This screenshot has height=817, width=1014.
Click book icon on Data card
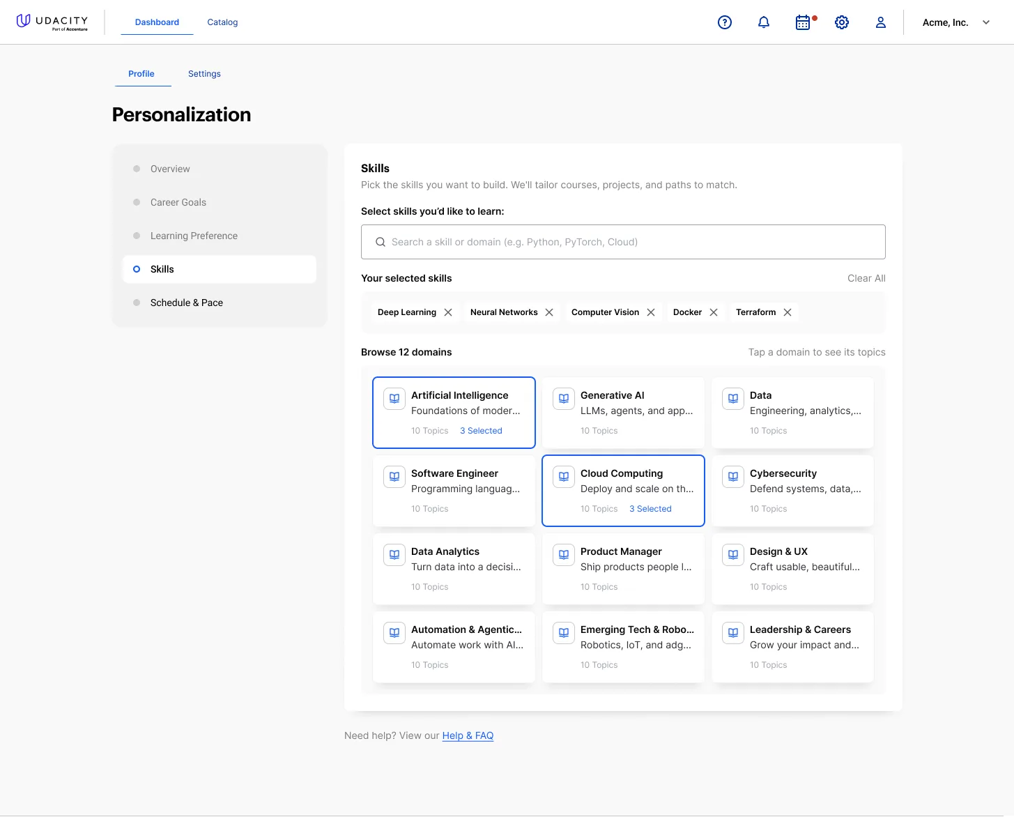coord(733,399)
